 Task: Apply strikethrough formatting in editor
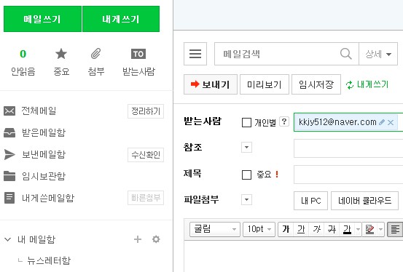click(x=332, y=229)
